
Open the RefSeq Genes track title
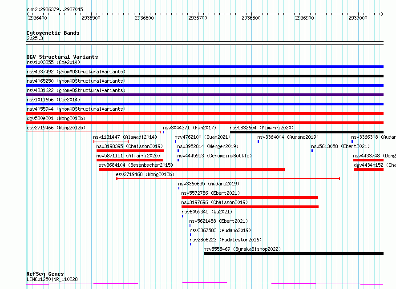pyautogui.click(x=45, y=274)
